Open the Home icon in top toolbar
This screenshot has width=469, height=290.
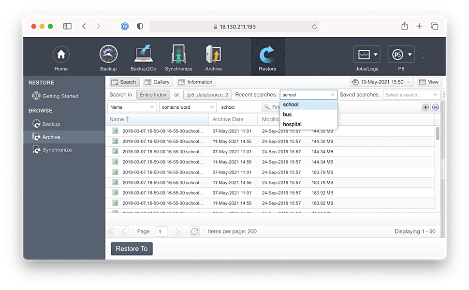pos(61,55)
